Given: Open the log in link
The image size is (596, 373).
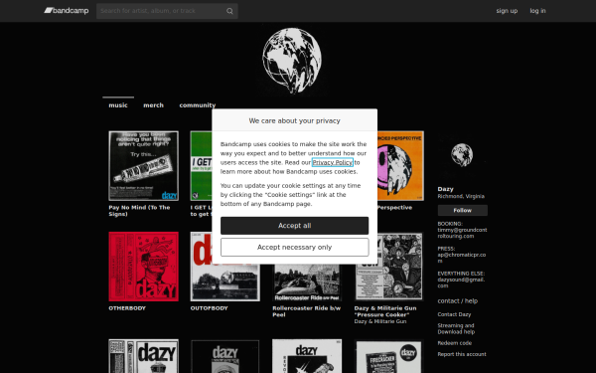Looking at the screenshot, I should point(537,11).
